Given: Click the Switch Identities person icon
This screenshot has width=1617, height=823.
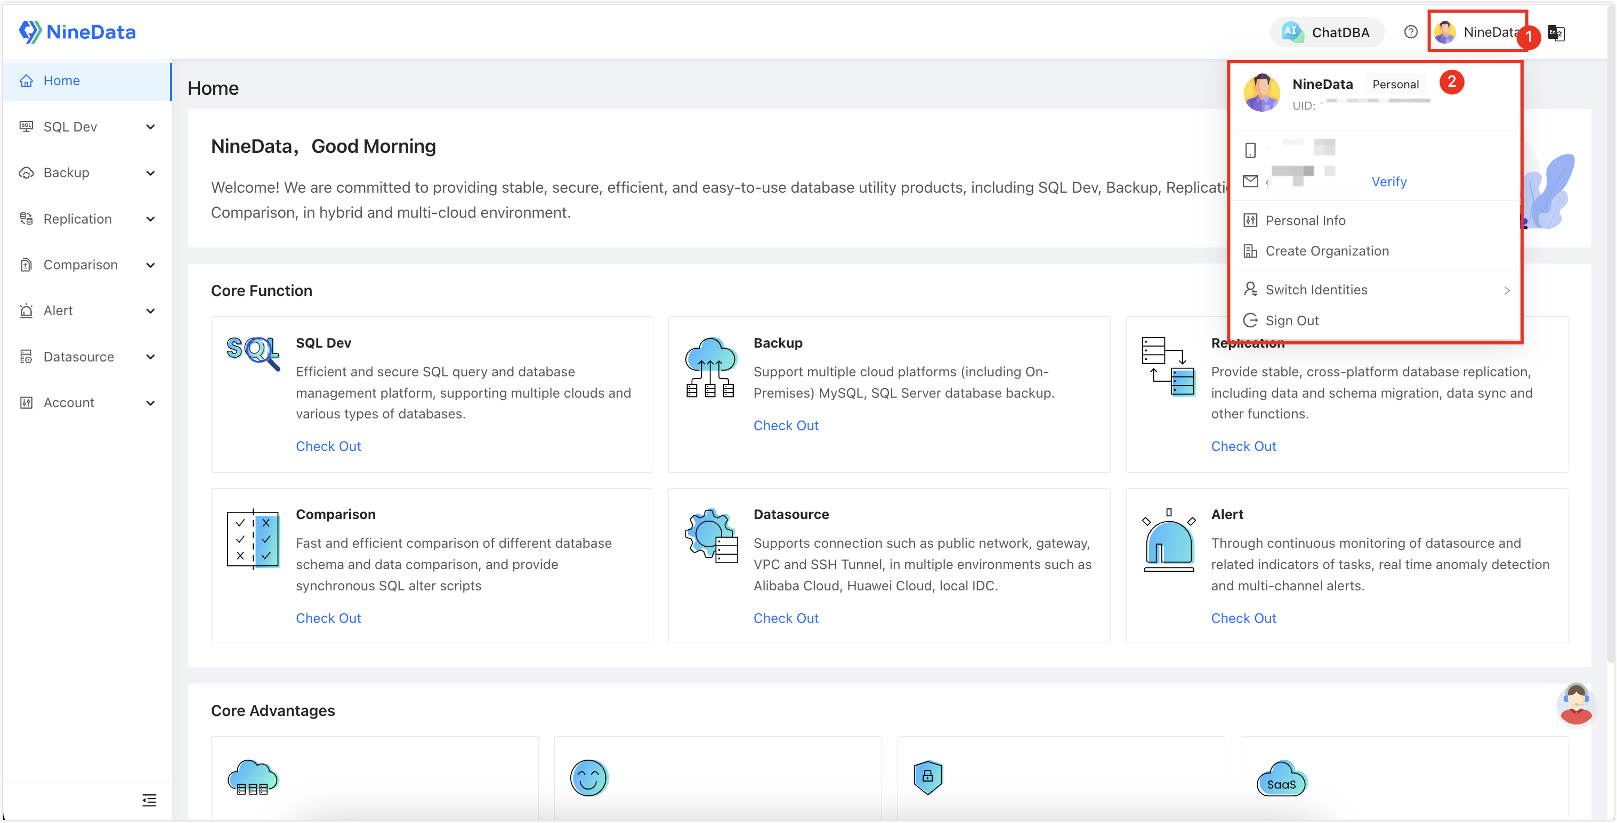Looking at the screenshot, I should (1250, 289).
